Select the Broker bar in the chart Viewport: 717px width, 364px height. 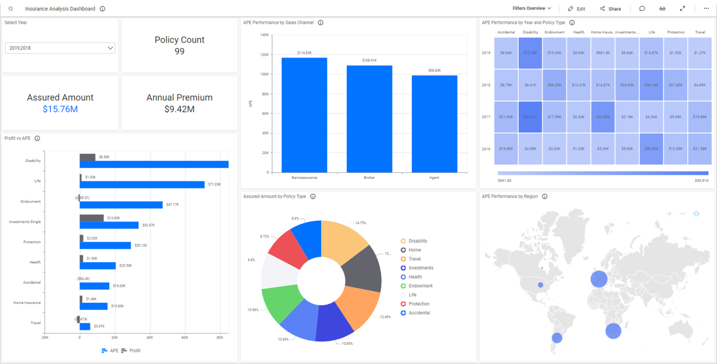click(369, 119)
